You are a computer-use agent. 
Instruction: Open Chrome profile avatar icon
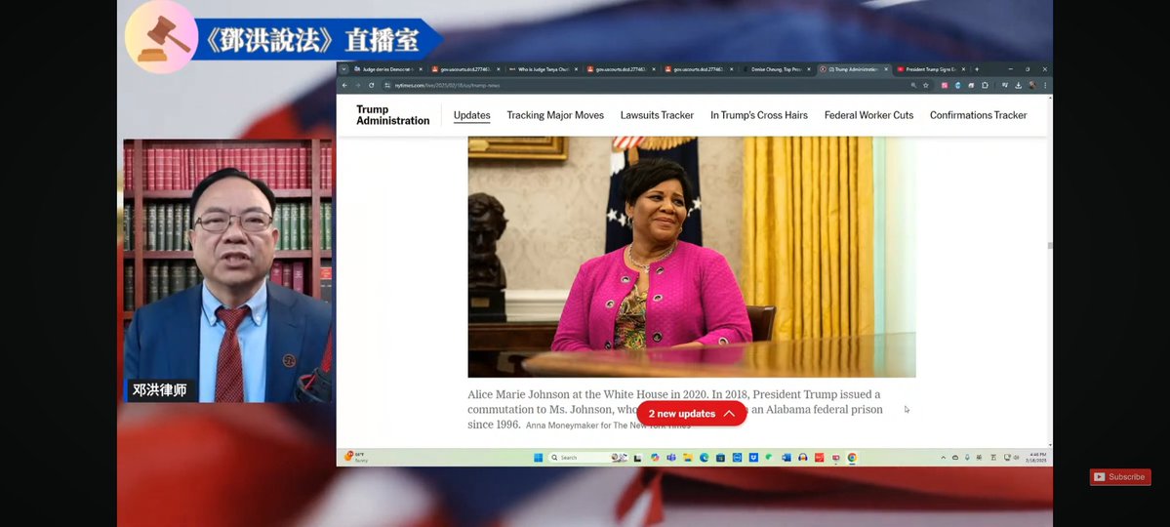[x=1032, y=85]
